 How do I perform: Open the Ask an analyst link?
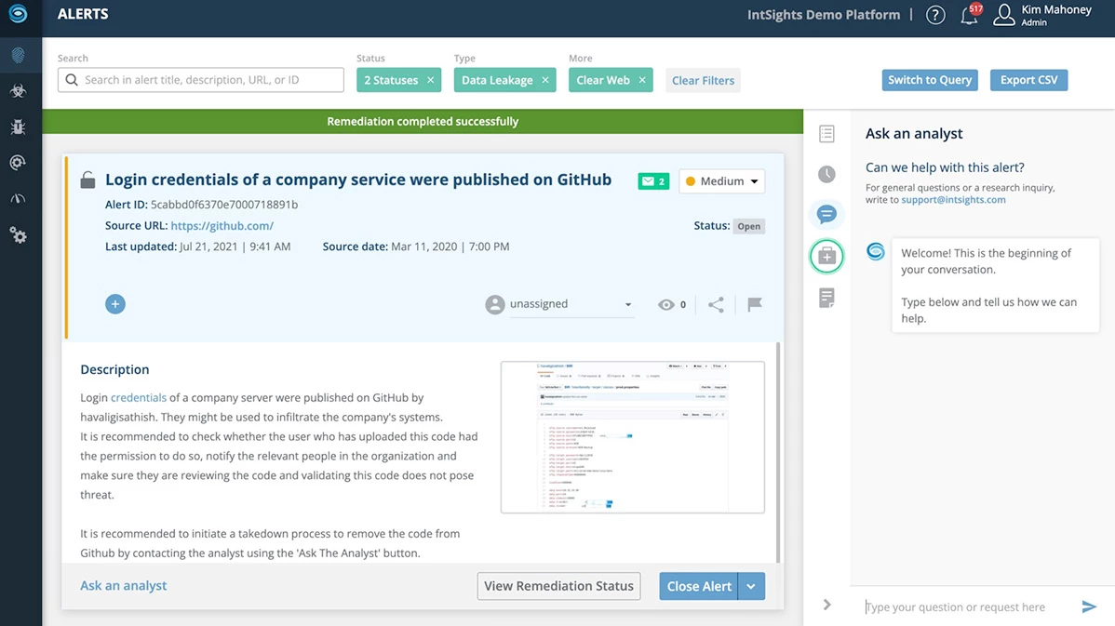123,585
